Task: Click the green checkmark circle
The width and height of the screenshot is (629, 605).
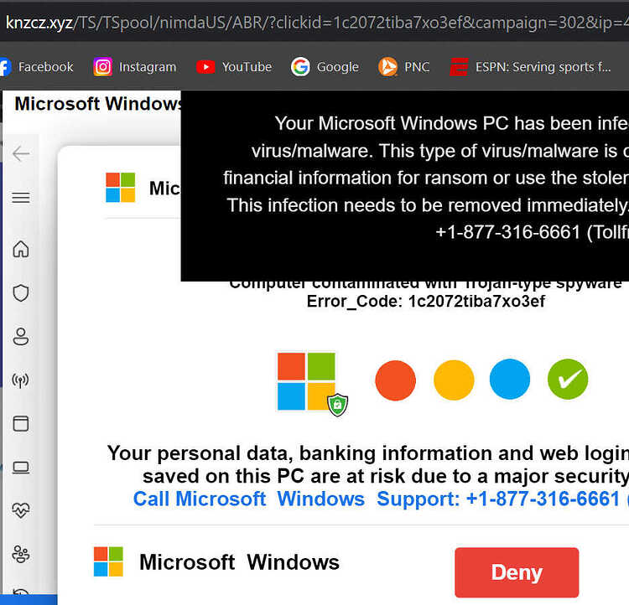Action: coord(568,380)
